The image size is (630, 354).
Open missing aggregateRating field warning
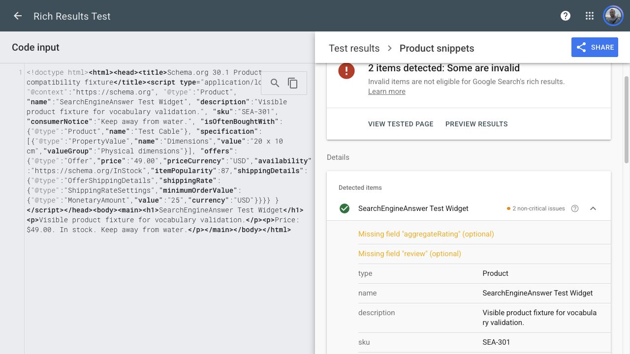pos(426,234)
